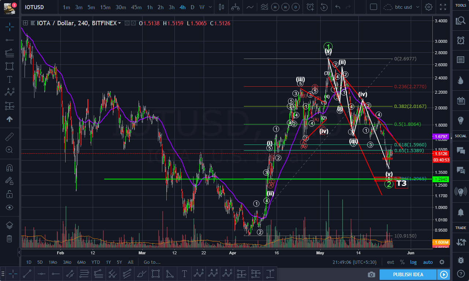Select the D daily timeframe
Screen dimensions: 469x281
(192, 7)
